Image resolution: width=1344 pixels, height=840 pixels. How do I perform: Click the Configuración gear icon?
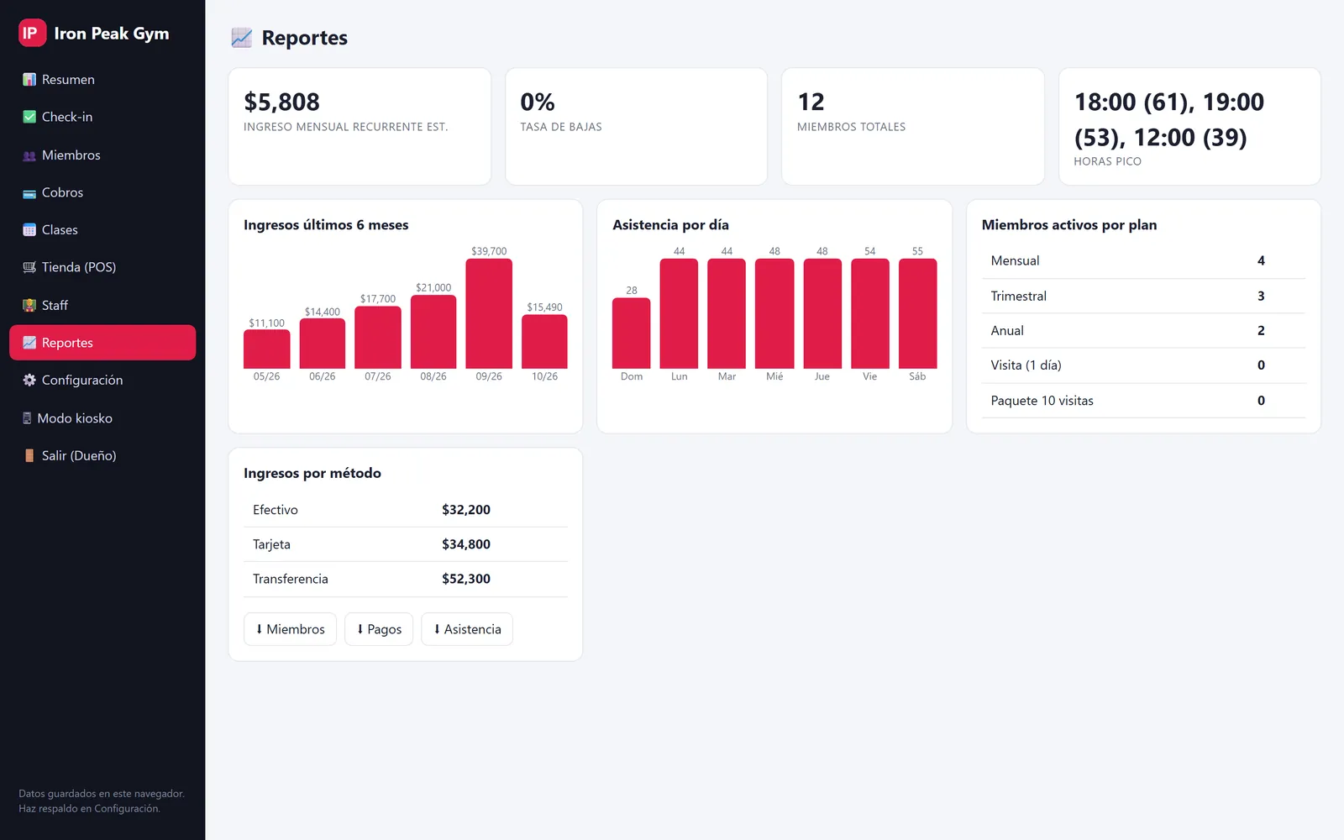click(29, 381)
